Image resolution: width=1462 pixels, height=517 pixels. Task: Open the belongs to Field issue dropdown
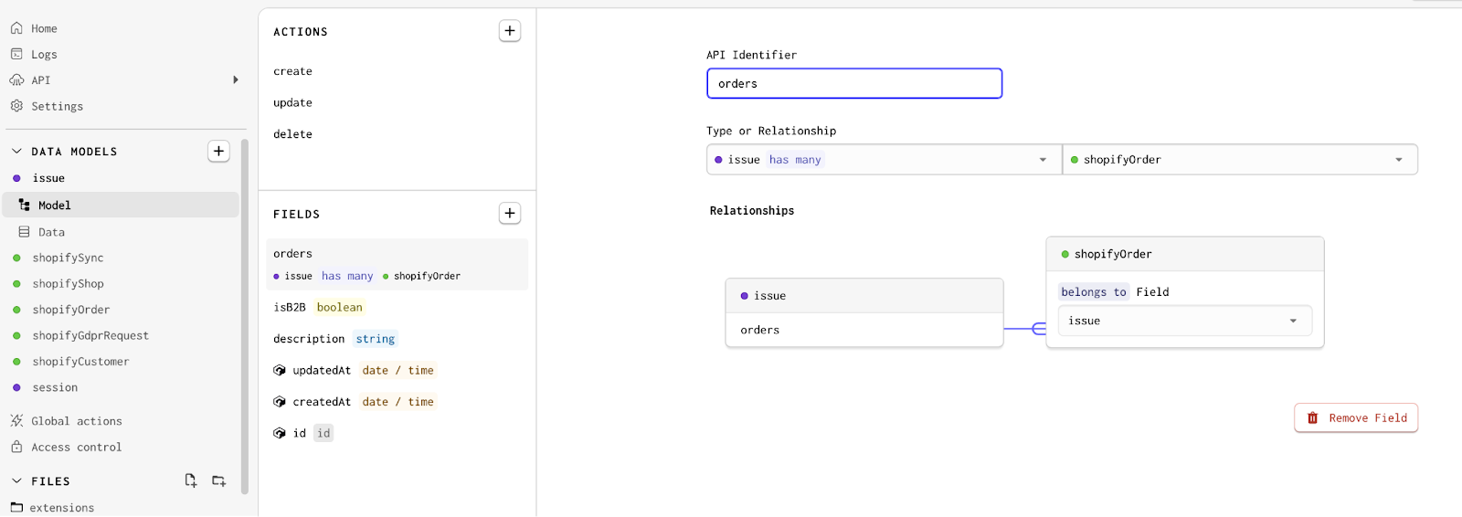click(1184, 321)
